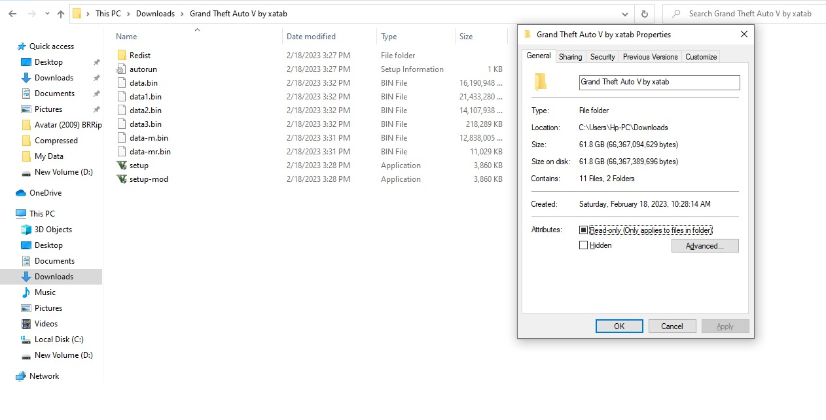Image resolution: width=826 pixels, height=420 pixels.
Task: Click the OneDrive cloud icon
Action: (x=22, y=193)
